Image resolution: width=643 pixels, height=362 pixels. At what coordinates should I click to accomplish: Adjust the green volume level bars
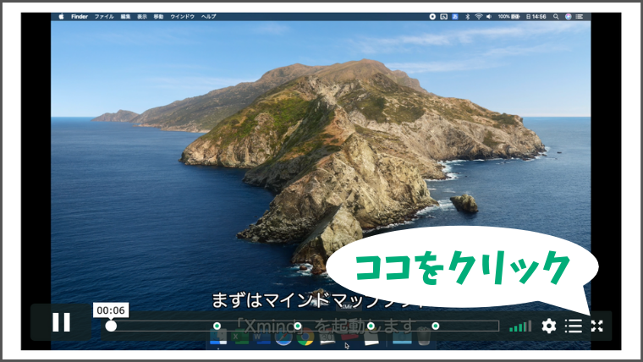point(520,326)
